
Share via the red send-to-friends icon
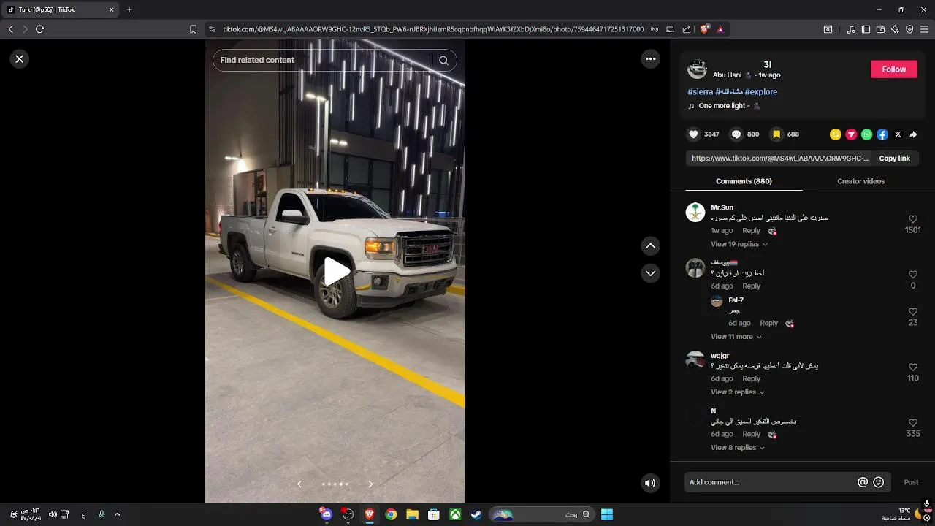point(851,134)
